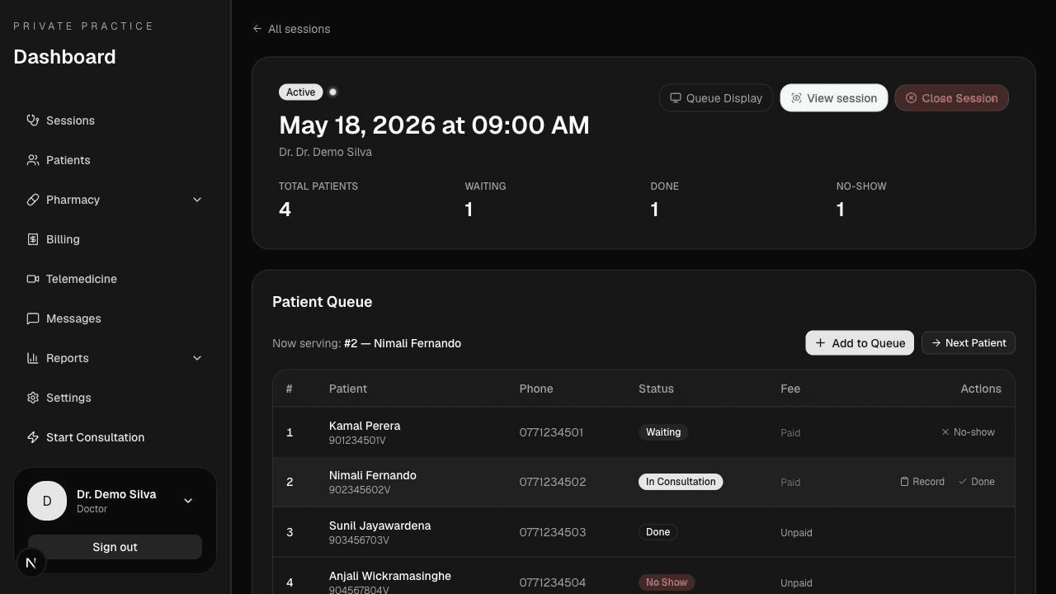Click patient name Anjali Wickramasinghe
This screenshot has width=1056, height=594.
390,576
